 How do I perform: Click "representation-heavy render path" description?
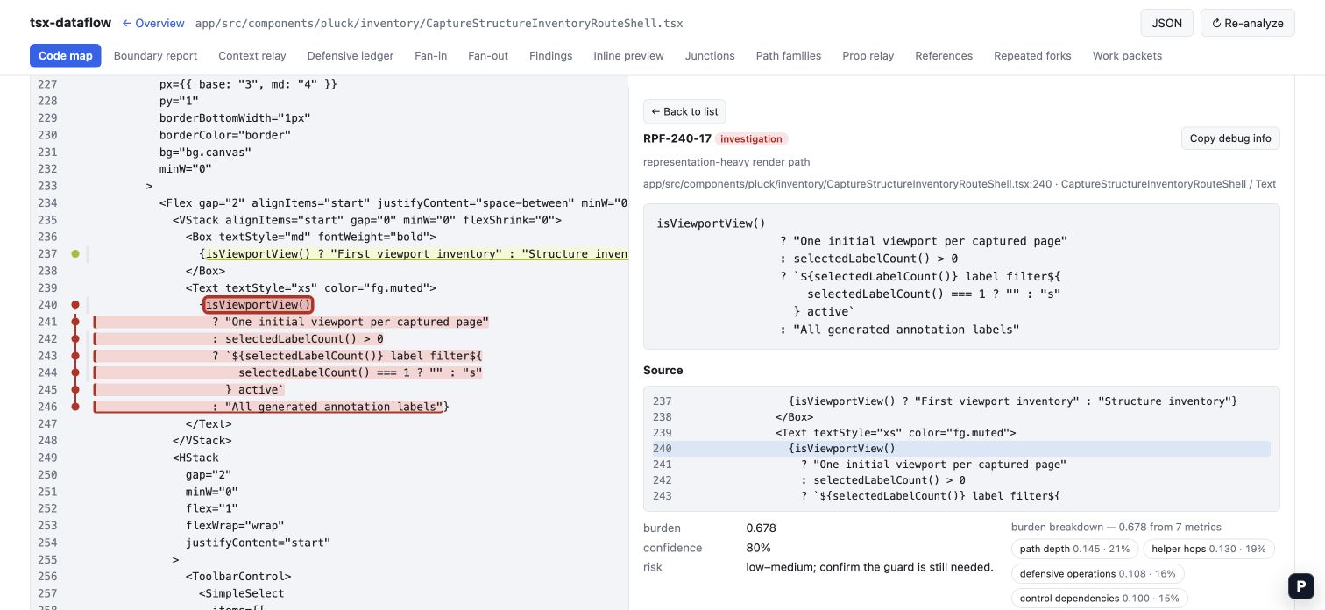click(x=726, y=162)
